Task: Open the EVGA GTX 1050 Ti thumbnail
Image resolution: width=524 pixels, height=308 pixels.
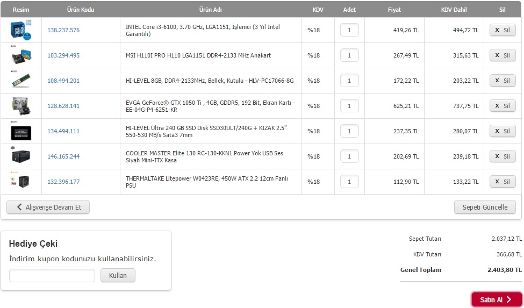Action: tap(21, 106)
